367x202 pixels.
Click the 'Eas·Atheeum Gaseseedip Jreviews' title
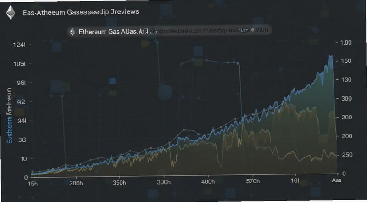(81, 12)
